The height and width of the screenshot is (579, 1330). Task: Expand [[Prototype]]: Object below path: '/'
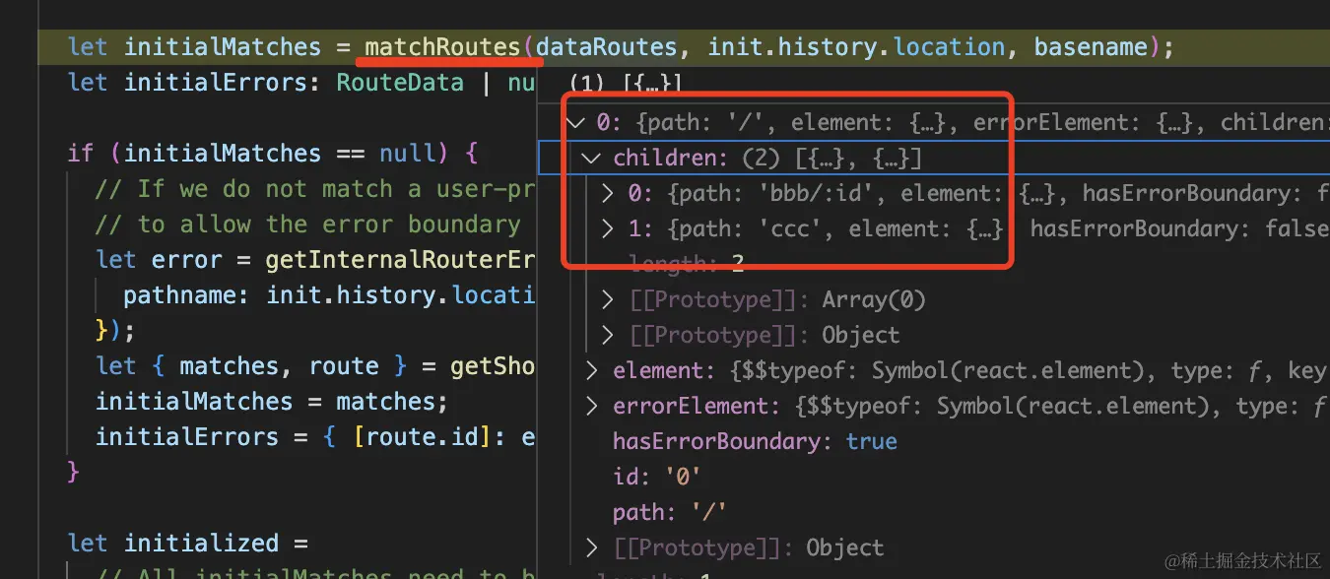click(x=591, y=548)
